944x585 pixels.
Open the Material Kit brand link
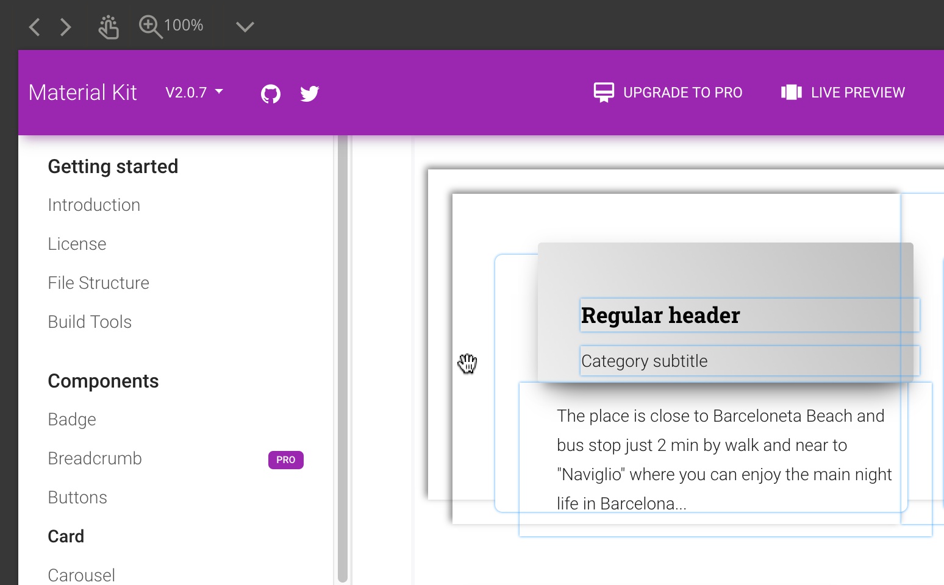tap(83, 93)
